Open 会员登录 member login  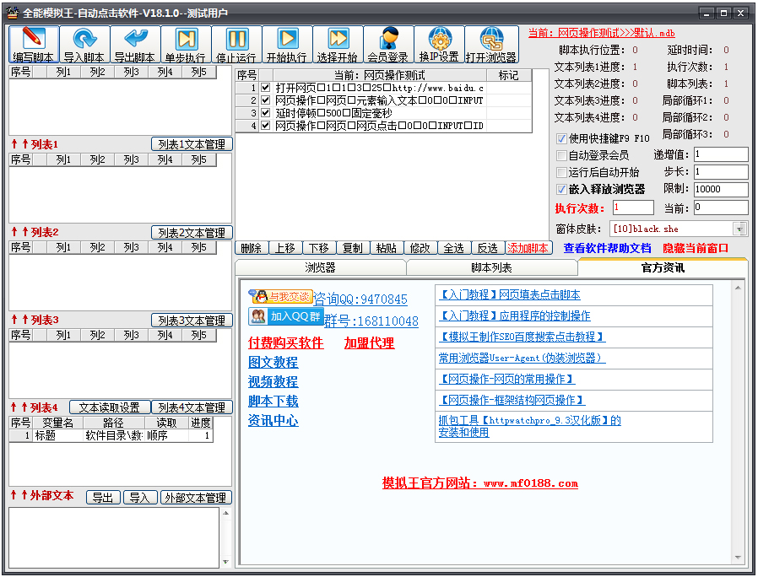(388, 43)
